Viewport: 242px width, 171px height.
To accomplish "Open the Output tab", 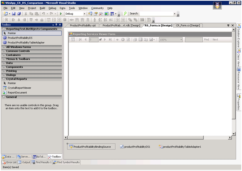I will [x=24, y=163].
